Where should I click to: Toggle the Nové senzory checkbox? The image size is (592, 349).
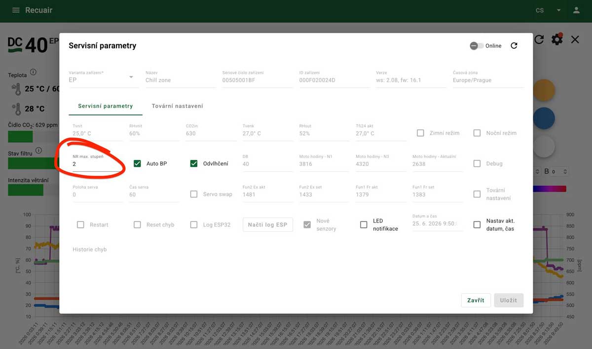pos(307,225)
